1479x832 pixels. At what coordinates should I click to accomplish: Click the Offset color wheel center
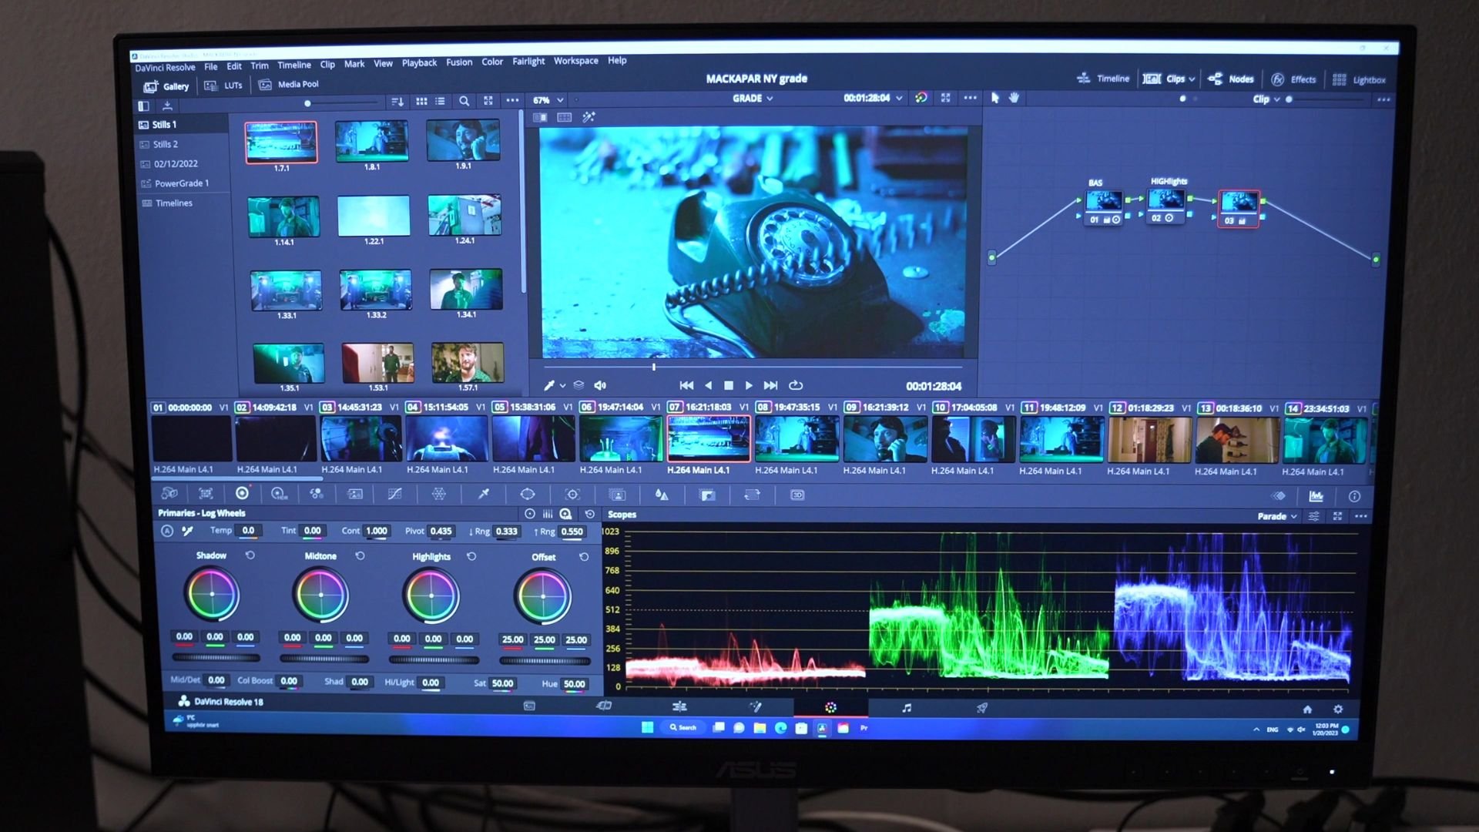543,596
